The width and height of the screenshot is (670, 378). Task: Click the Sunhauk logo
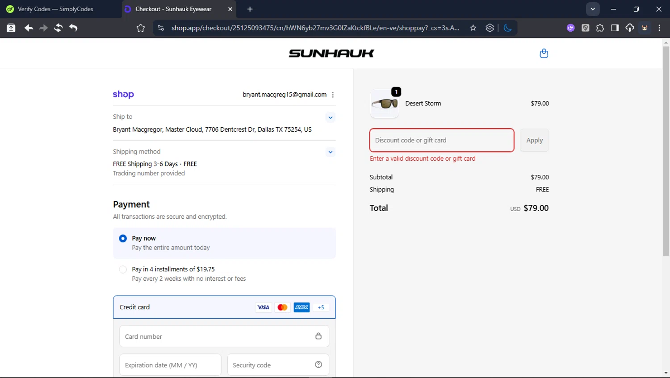coord(331,53)
